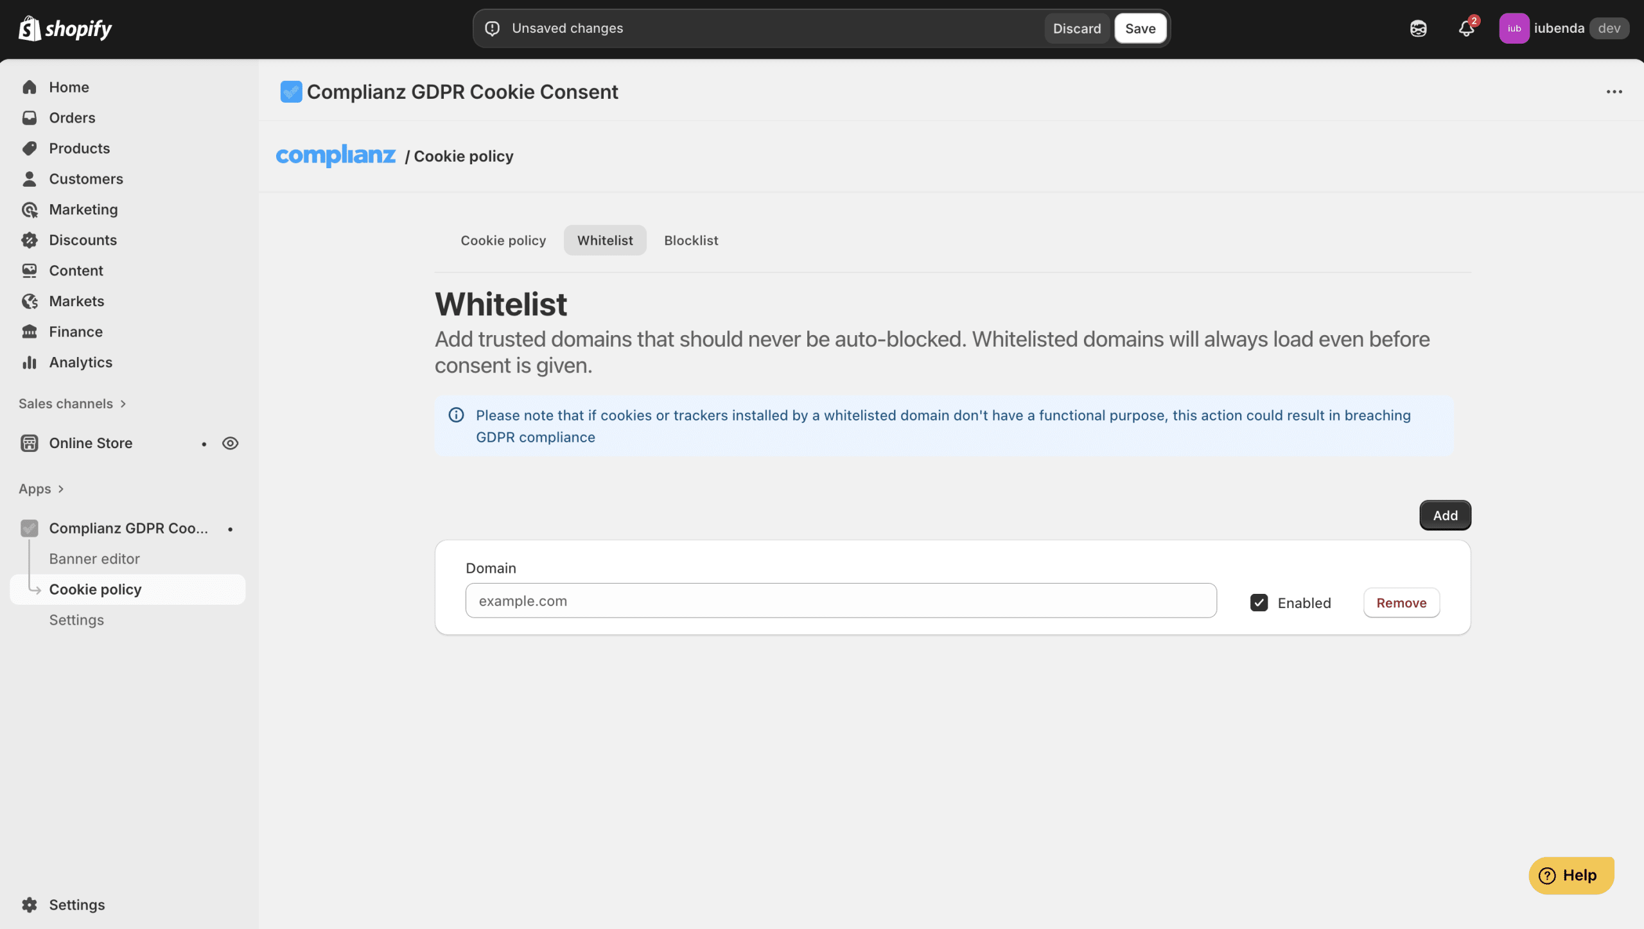Switch to the Cookie policy tab
This screenshot has height=929, width=1644.
click(503, 240)
